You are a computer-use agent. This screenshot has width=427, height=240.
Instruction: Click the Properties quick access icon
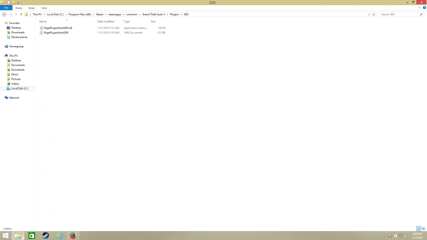click(9, 3)
